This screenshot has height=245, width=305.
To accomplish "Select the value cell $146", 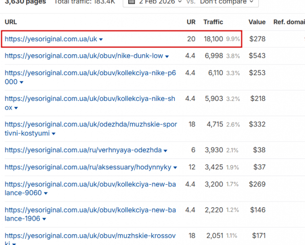I will (x=258, y=210).
